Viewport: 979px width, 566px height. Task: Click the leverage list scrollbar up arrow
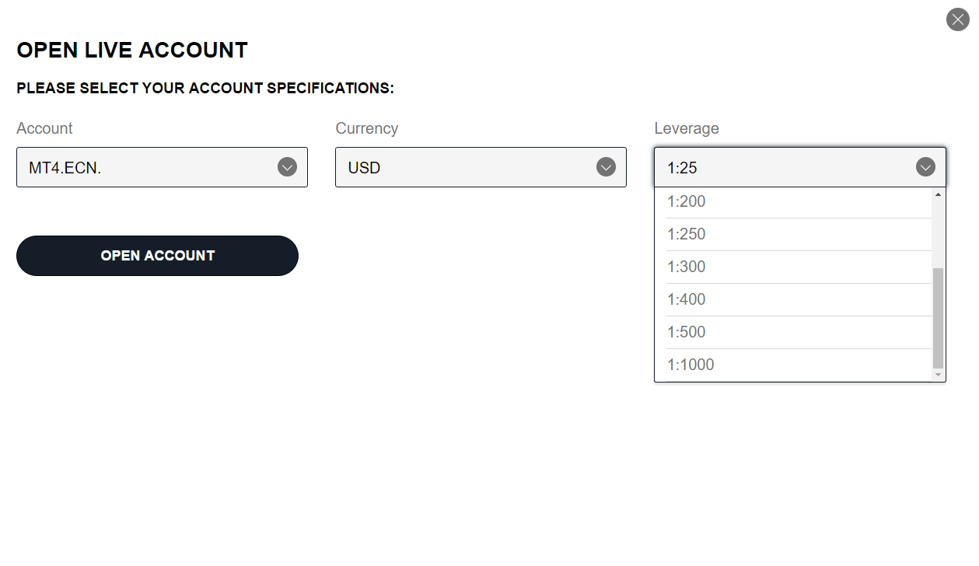coord(938,194)
